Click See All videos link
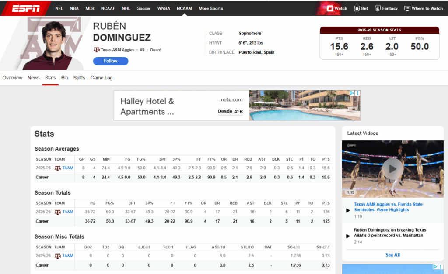 pyautogui.click(x=392, y=255)
